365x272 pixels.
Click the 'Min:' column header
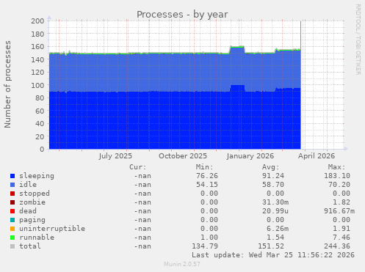point(204,167)
